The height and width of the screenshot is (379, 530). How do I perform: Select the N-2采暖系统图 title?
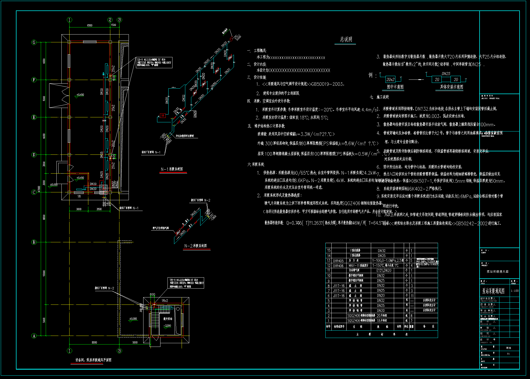coord(195,246)
